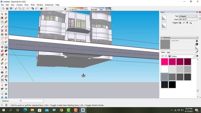Pick the pink Eraser tool
The width and height of the screenshot is (201, 113).
point(6,18)
